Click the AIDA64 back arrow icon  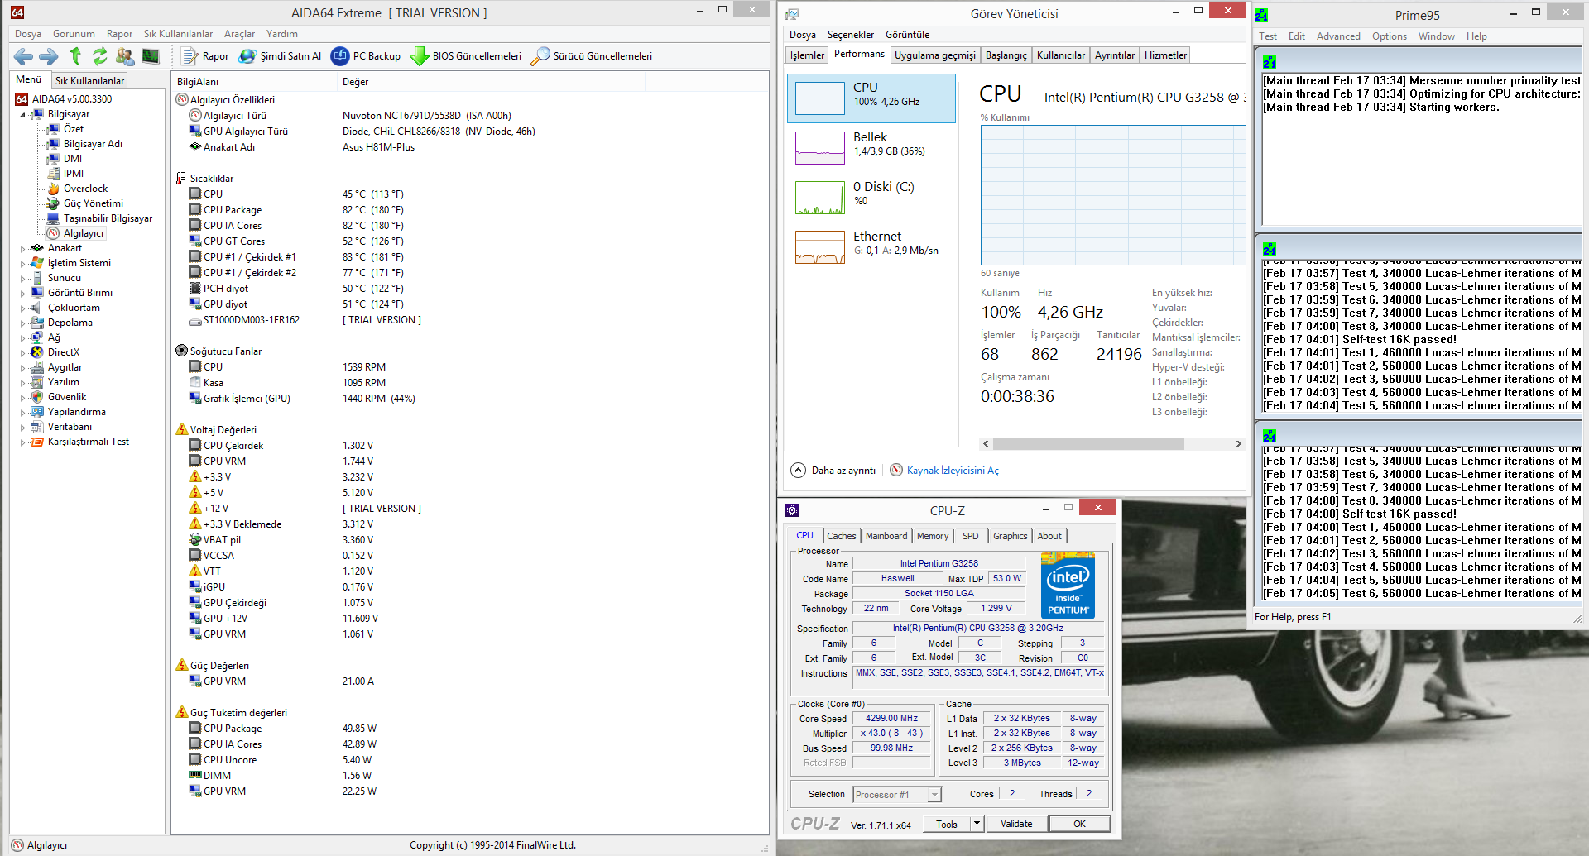click(23, 56)
